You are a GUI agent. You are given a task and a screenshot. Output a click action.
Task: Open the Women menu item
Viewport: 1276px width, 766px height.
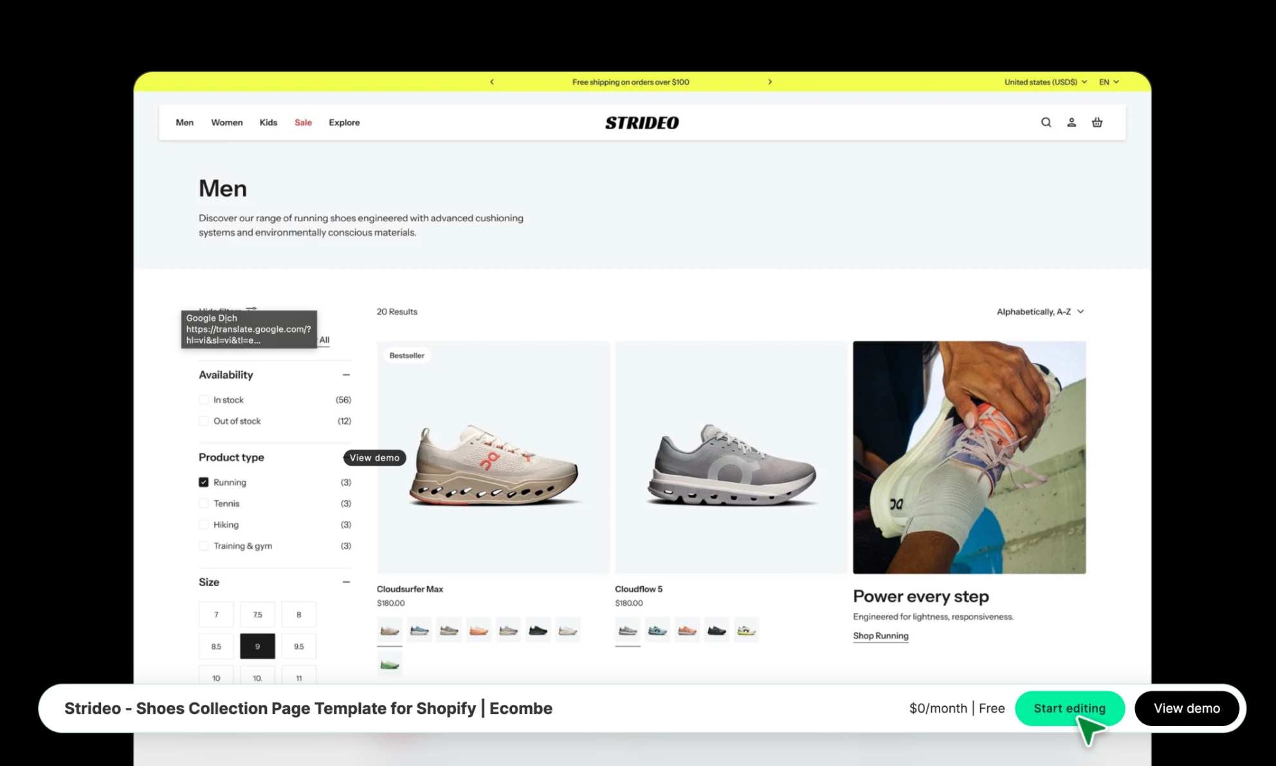pyautogui.click(x=226, y=122)
